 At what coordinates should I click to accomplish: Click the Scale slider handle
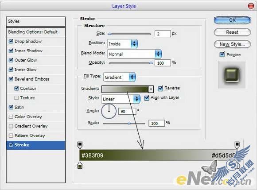pos(129,123)
